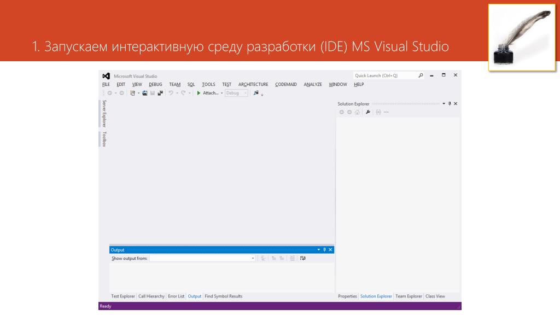560x315 pixels.
Task: Open the FILE menu
Action: tap(106, 85)
